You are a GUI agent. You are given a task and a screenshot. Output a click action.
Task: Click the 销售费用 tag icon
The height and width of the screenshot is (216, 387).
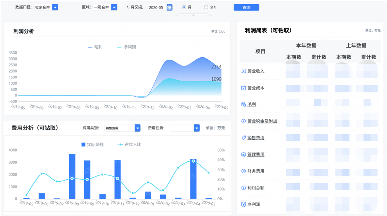(243, 138)
